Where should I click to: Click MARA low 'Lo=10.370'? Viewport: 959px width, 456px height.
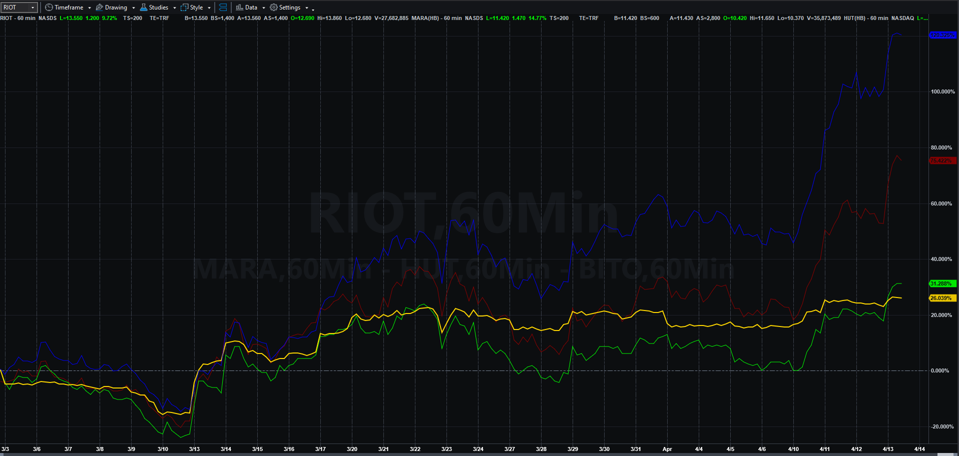click(791, 18)
